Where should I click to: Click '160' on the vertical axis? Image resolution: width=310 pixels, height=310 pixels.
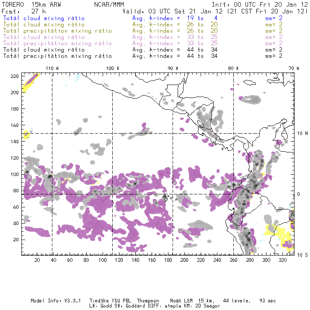click(x=15, y=125)
